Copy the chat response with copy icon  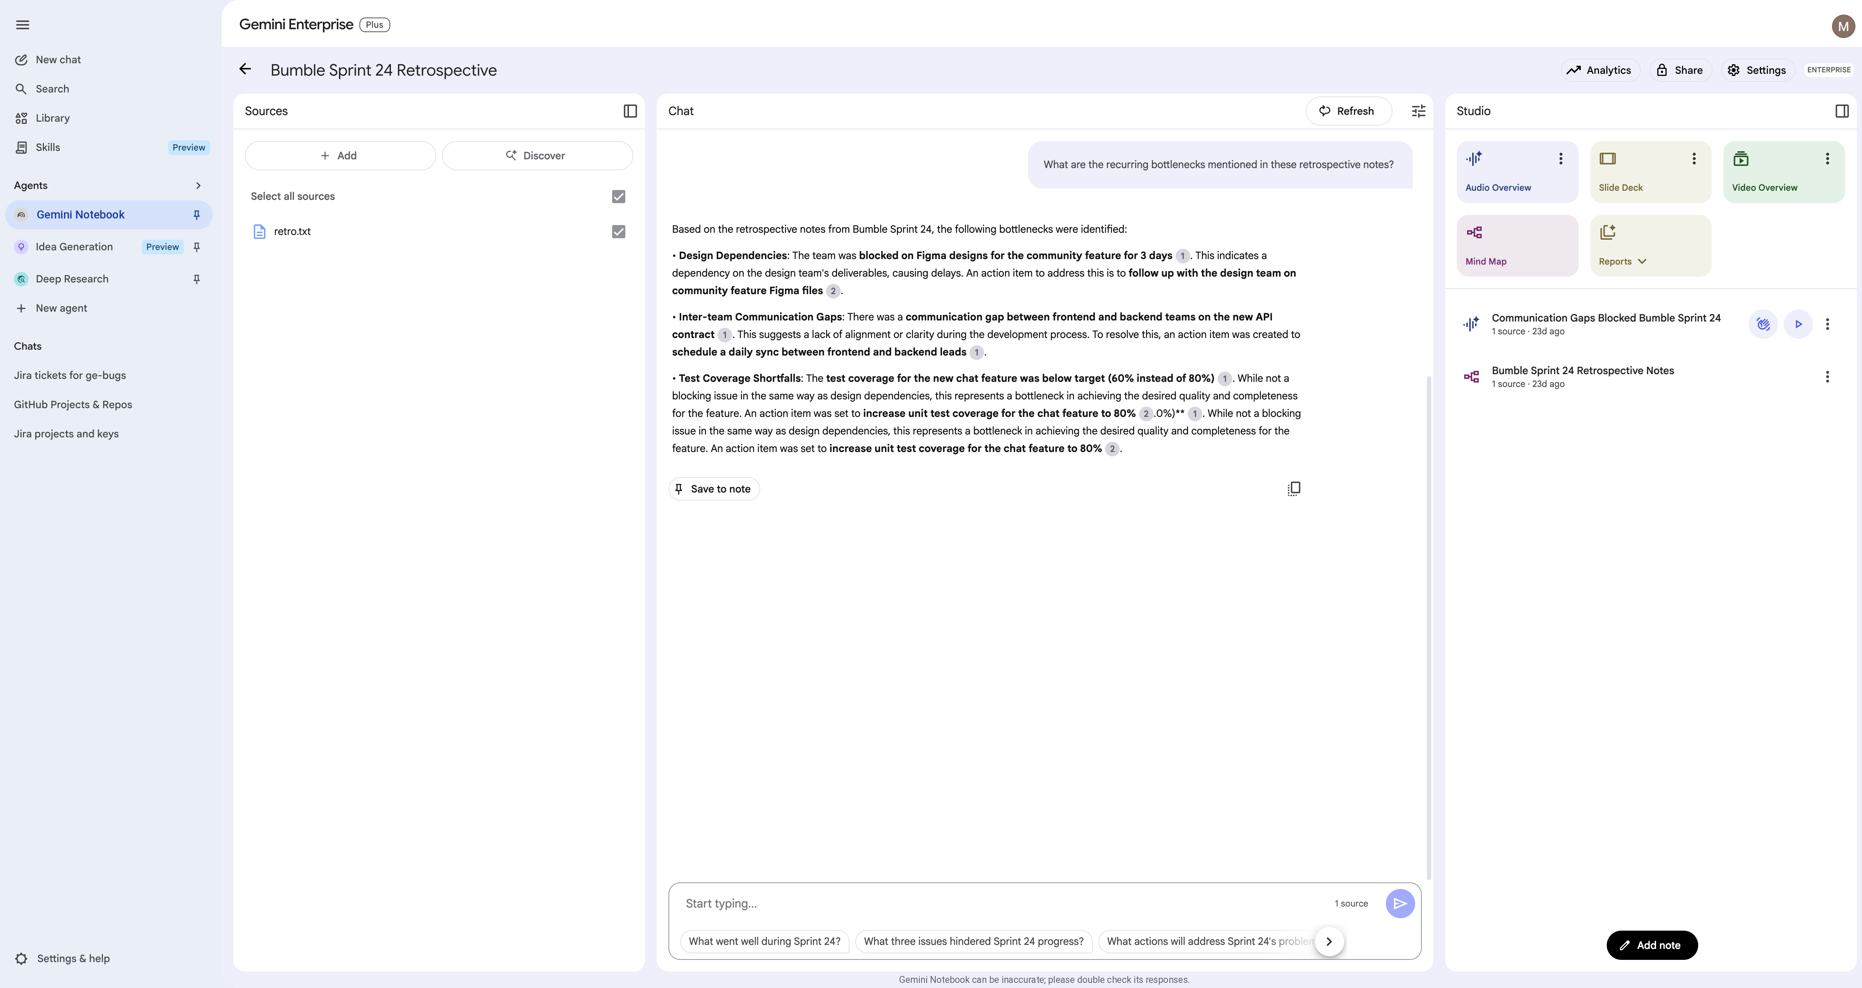(x=1294, y=489)
